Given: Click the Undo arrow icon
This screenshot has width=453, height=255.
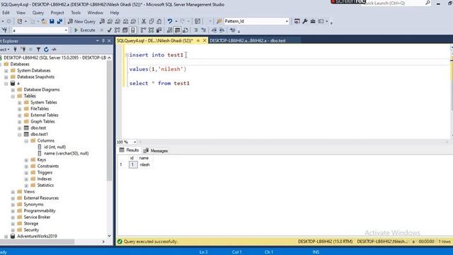Looking at the screenshot, I should 170,21.
